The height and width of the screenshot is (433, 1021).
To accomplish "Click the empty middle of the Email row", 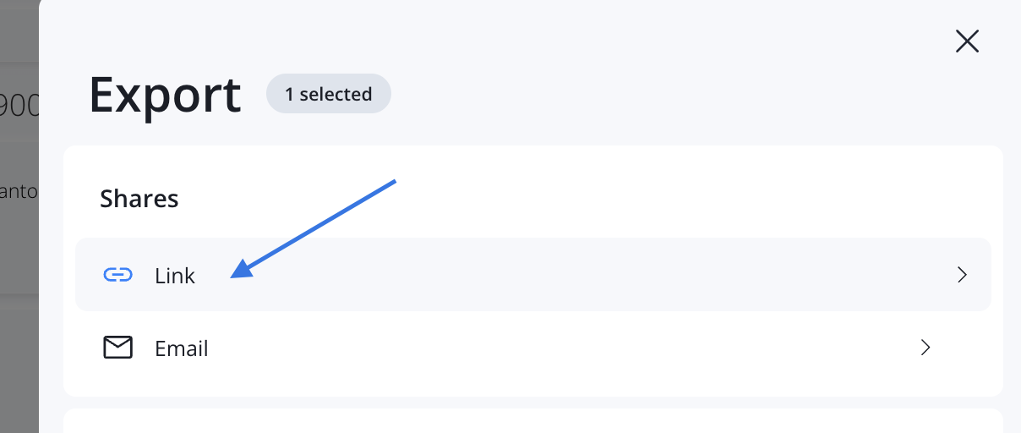I will [x=549, y=348].
